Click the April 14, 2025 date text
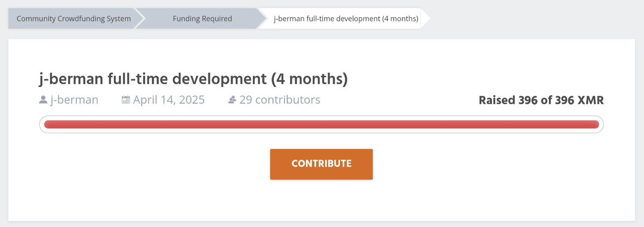Viewport: 644px width, 227px height. 169,100
